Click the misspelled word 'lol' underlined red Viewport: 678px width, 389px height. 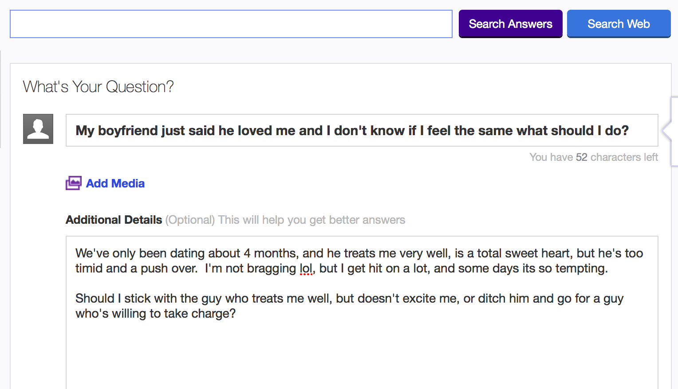pyautogui.click(x=306, y=268)
